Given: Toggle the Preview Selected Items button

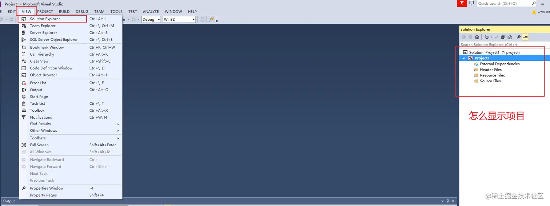Looking at the screenshot, I should point(525,37).
